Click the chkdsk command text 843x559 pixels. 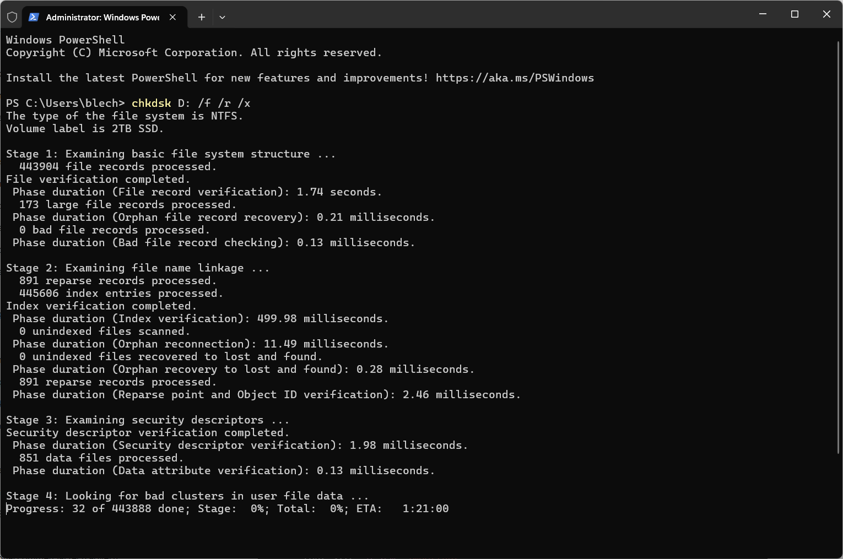(151, 103)
